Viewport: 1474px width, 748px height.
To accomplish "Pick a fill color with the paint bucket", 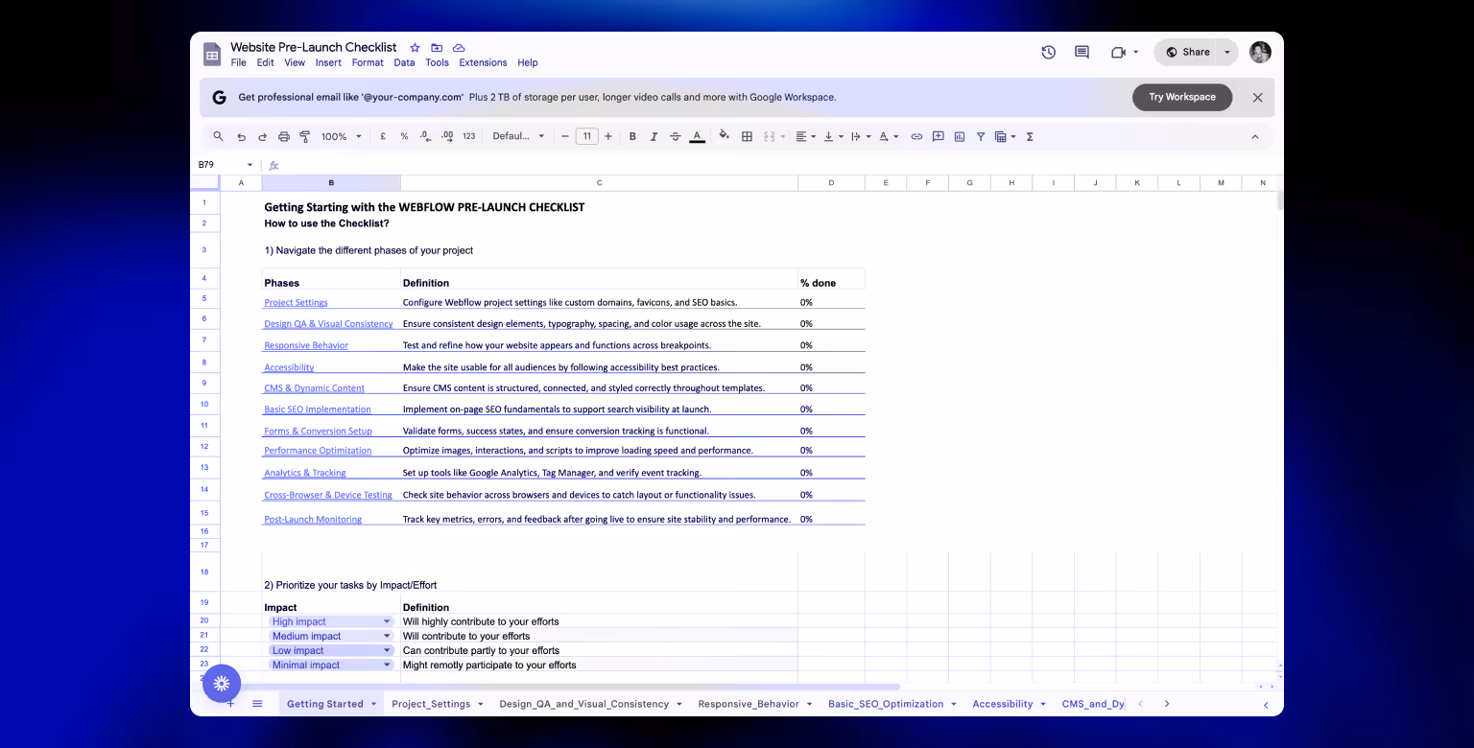I will tap(724, 136).
